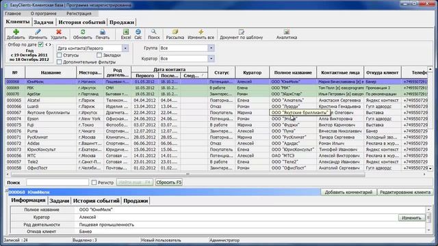Select the Epson client row
438x246 pixels.
coord(216,118)
